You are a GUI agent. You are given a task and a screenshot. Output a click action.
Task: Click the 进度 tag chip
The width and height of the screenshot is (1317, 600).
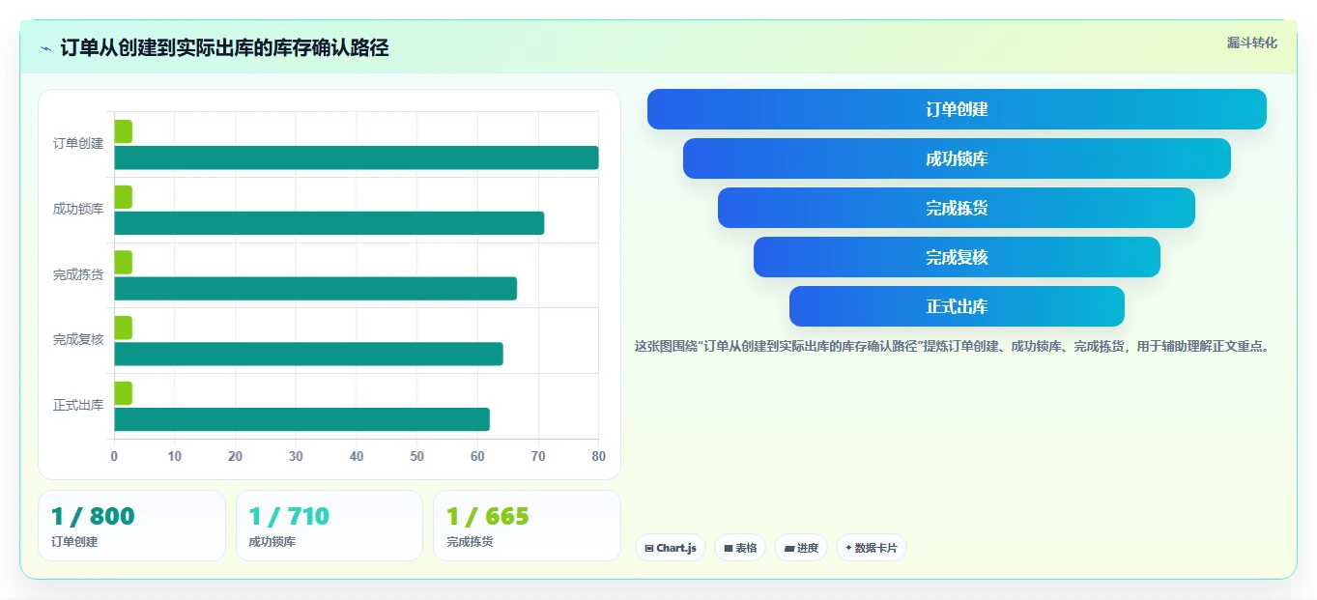[801, 548]
